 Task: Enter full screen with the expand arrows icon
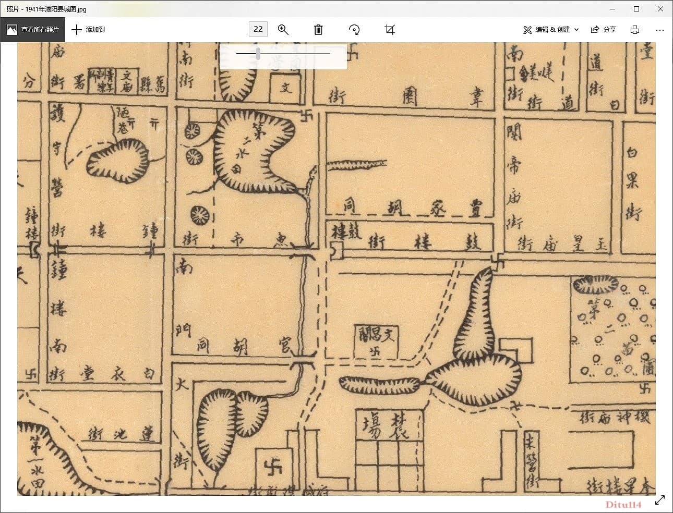(x=660, y=500)
